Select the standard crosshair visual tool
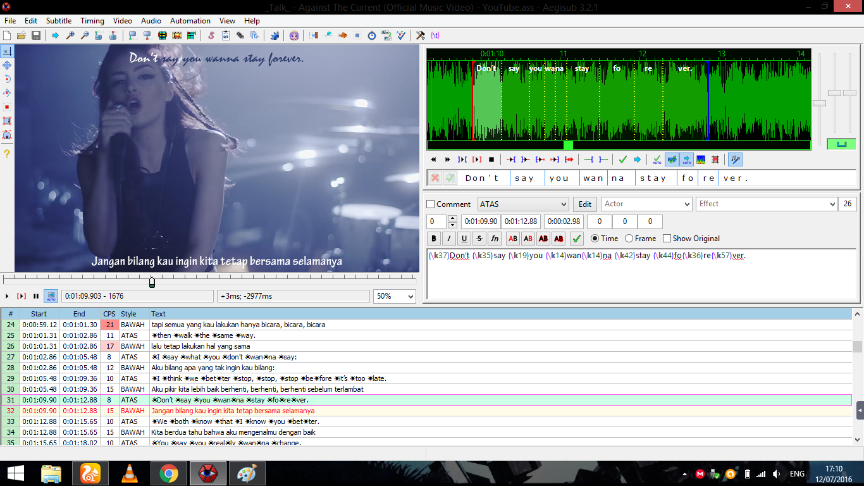Image resolution: width=864 pixels, height=486 pixels. [x=7, y=51]
